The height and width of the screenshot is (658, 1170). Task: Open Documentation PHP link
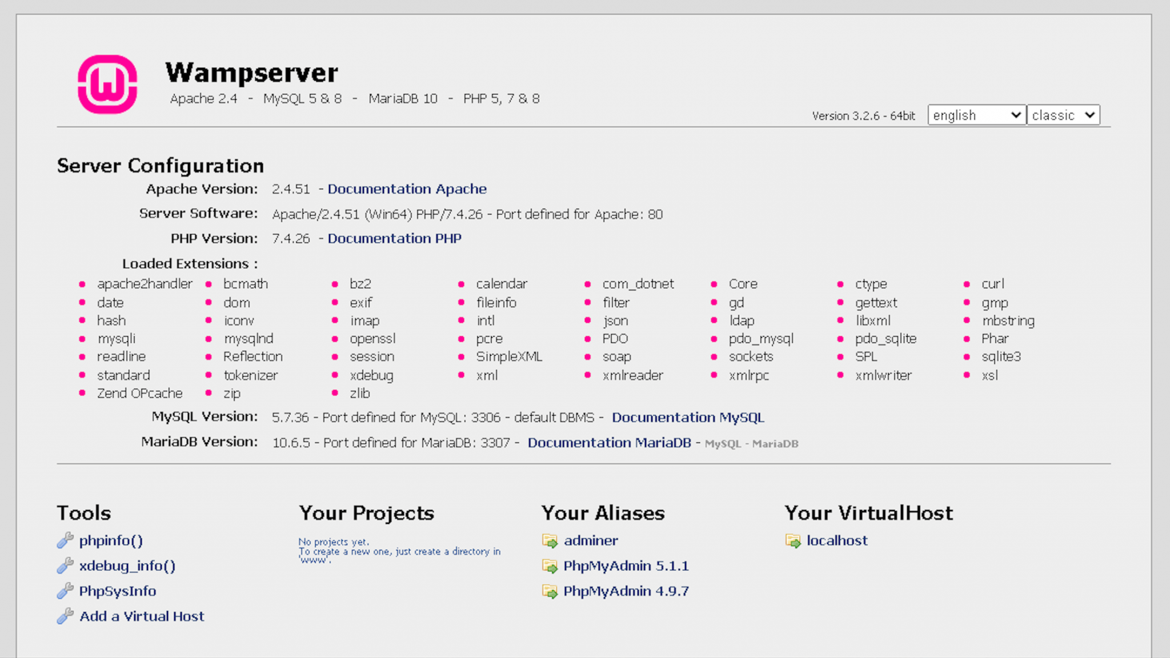tap(394, 238)
